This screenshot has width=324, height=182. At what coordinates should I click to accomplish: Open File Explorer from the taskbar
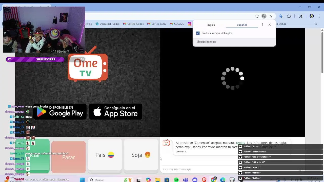157,180
